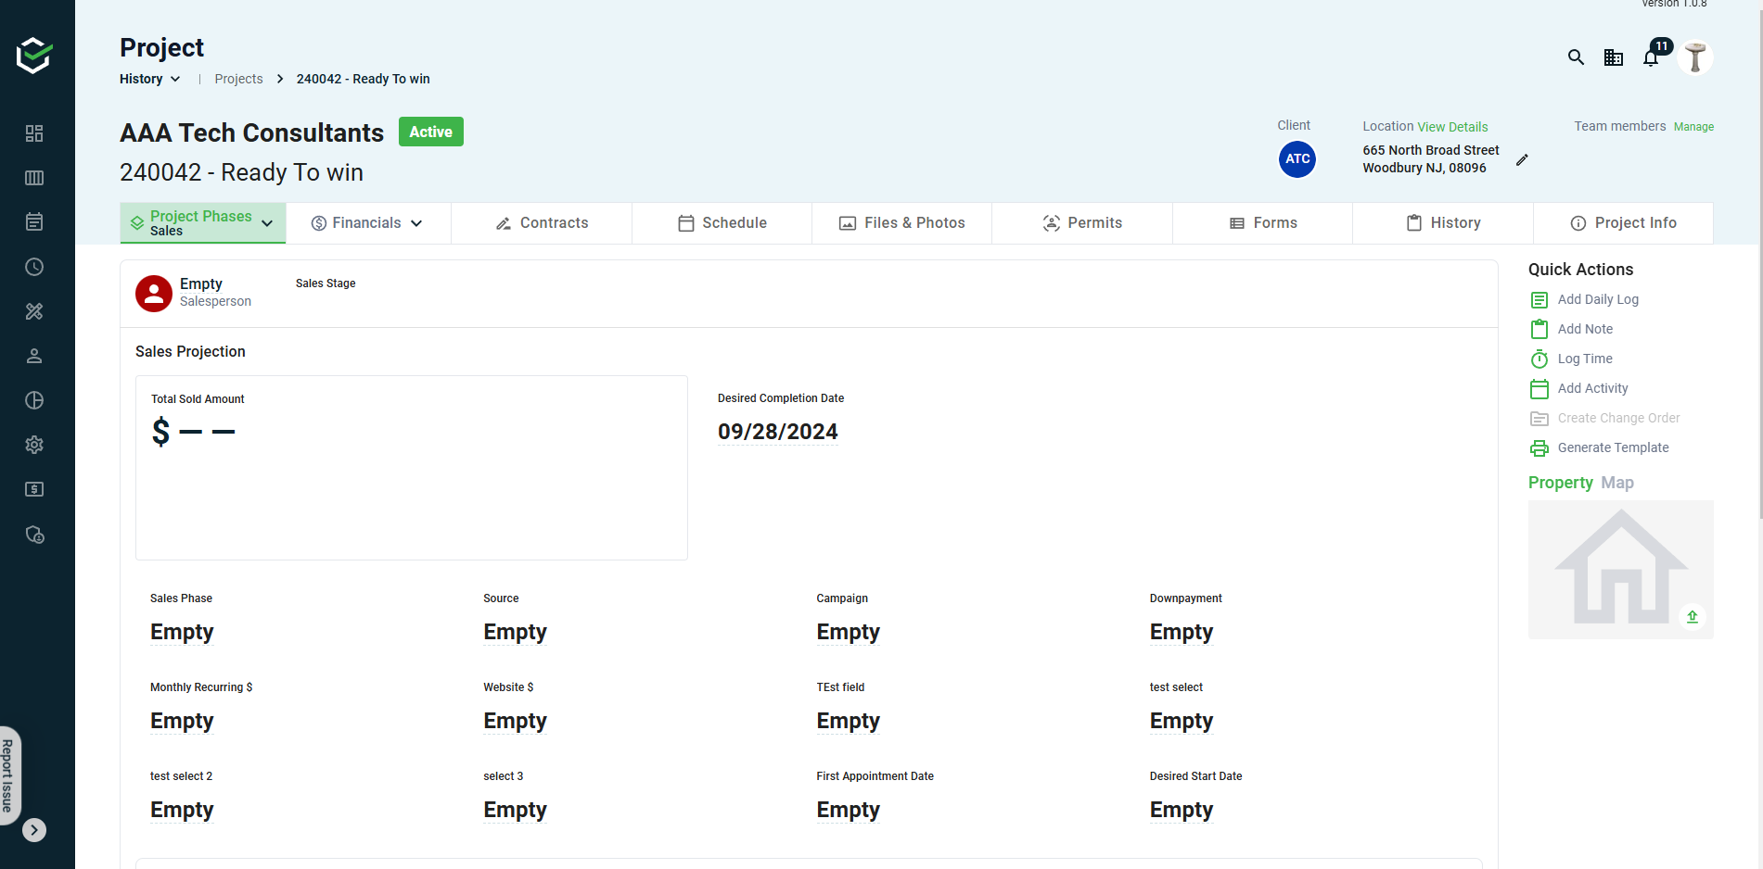Open the tools design icon in sidebar

coord(34,311)
